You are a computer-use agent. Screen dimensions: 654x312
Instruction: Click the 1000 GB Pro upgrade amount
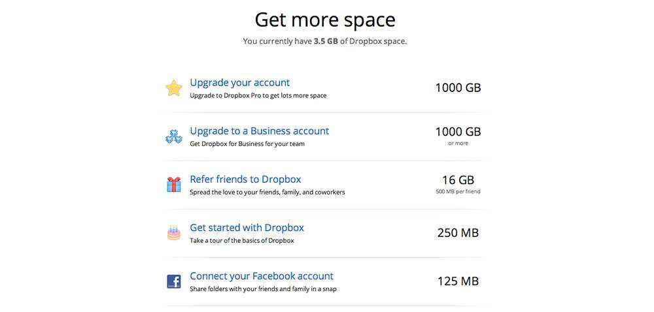point(458,87)
